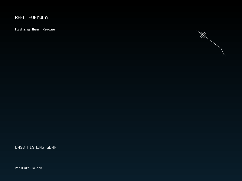Click the short line segment just above the lure
The image size is (242, 181).
(223, 52)
